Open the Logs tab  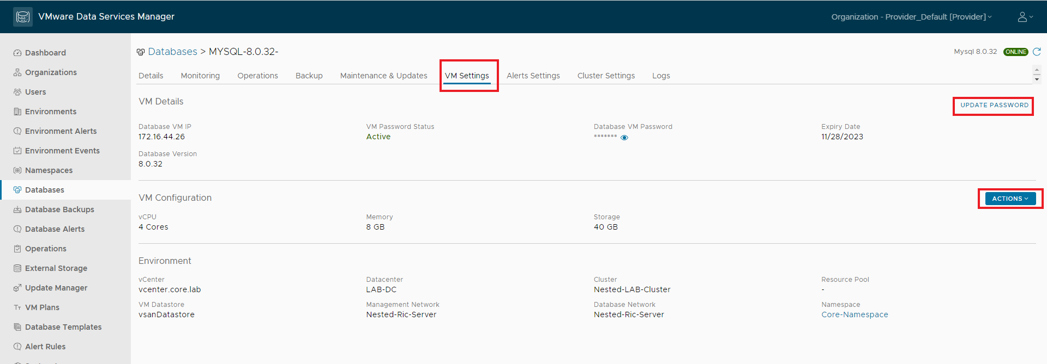(661, 76)
